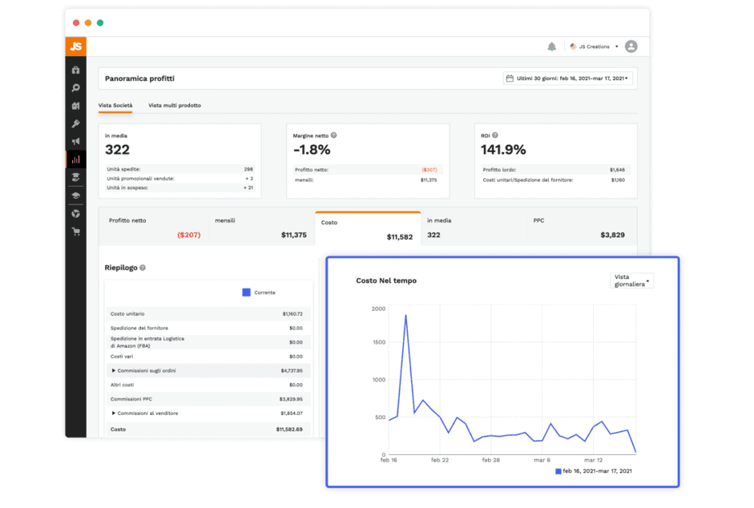This screenshot has height=508, width=754.
Task: Click the Profitto lordo row
Action: pos(556,170)
